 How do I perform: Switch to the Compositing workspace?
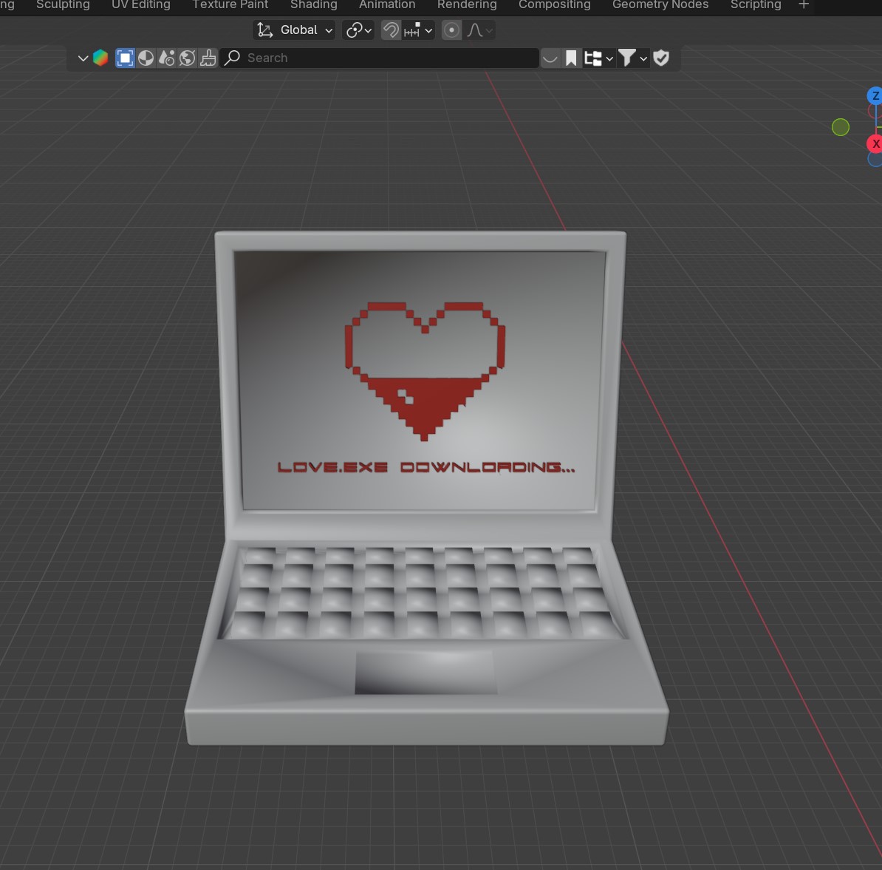554,5
